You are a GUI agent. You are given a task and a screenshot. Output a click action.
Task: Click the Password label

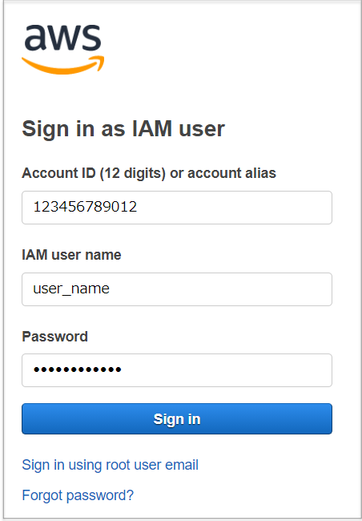tap(54, 337)
